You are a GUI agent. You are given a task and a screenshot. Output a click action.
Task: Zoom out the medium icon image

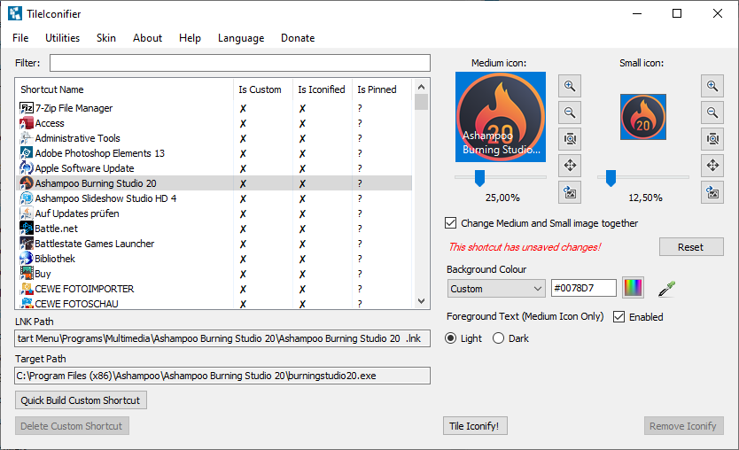570,112
